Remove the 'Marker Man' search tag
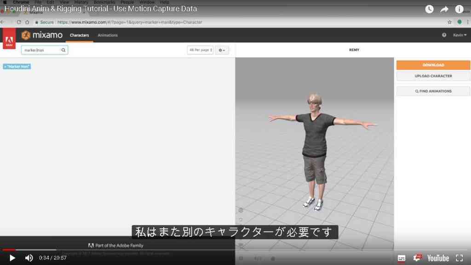 17,66
